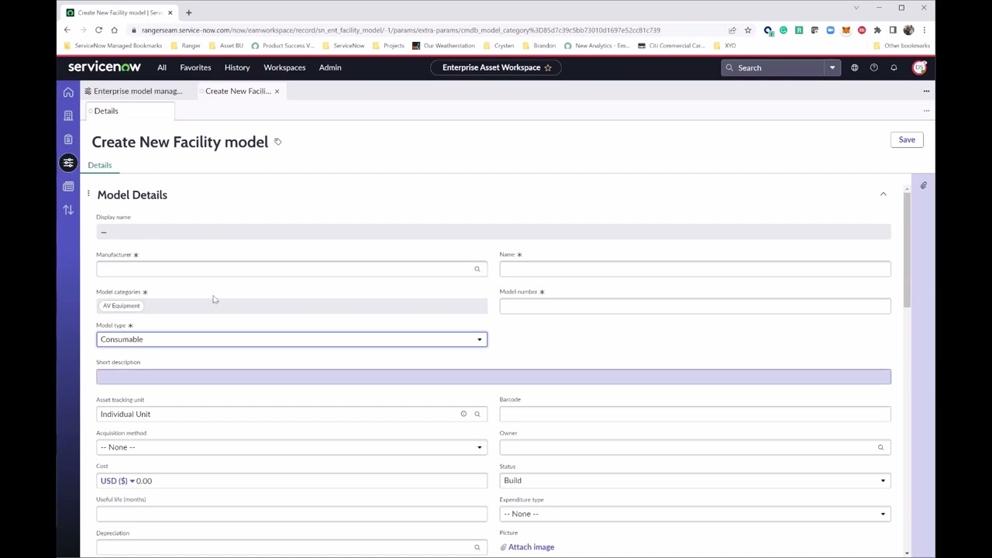992x558 pixels.
Task: Open the up-down arrows icon in the sidebar
Action: click(68, 210)
